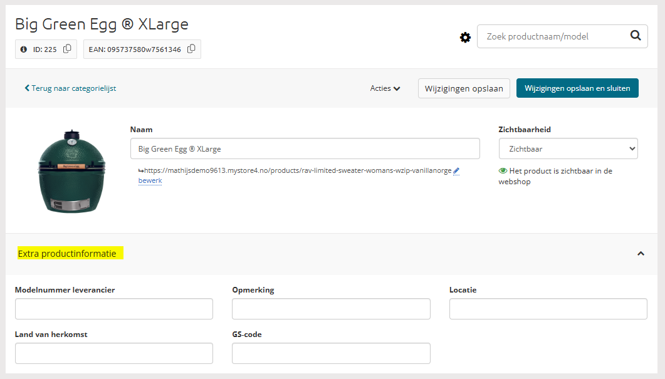Click the search magnifier icon
The width and height of the screenshot is (665, 379).
pos(635,36)
